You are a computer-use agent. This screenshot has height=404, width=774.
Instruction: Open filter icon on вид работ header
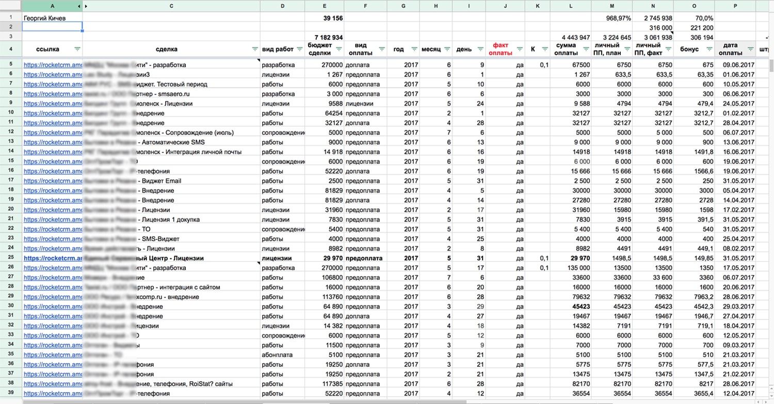pyautogui.click(x=299, y=49)
